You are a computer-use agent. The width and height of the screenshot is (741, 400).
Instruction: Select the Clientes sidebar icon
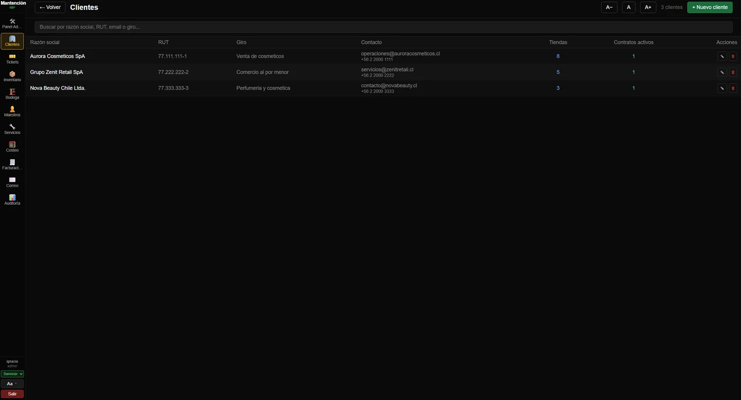pyautogui.click(x=12, y=41)
